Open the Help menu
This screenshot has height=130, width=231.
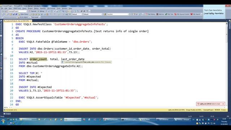(70, 9)
